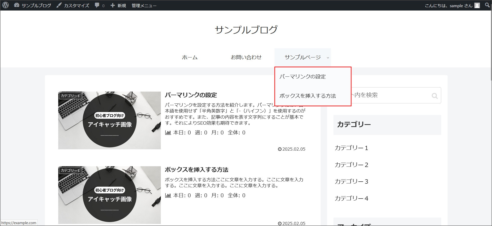Open the サンプルブログ dashboard icon

(17, 5)
